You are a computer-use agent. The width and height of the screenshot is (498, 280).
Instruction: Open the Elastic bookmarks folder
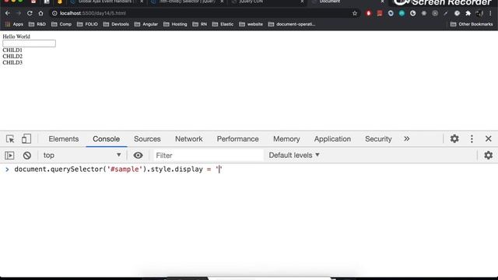click(x=223, y=24)
